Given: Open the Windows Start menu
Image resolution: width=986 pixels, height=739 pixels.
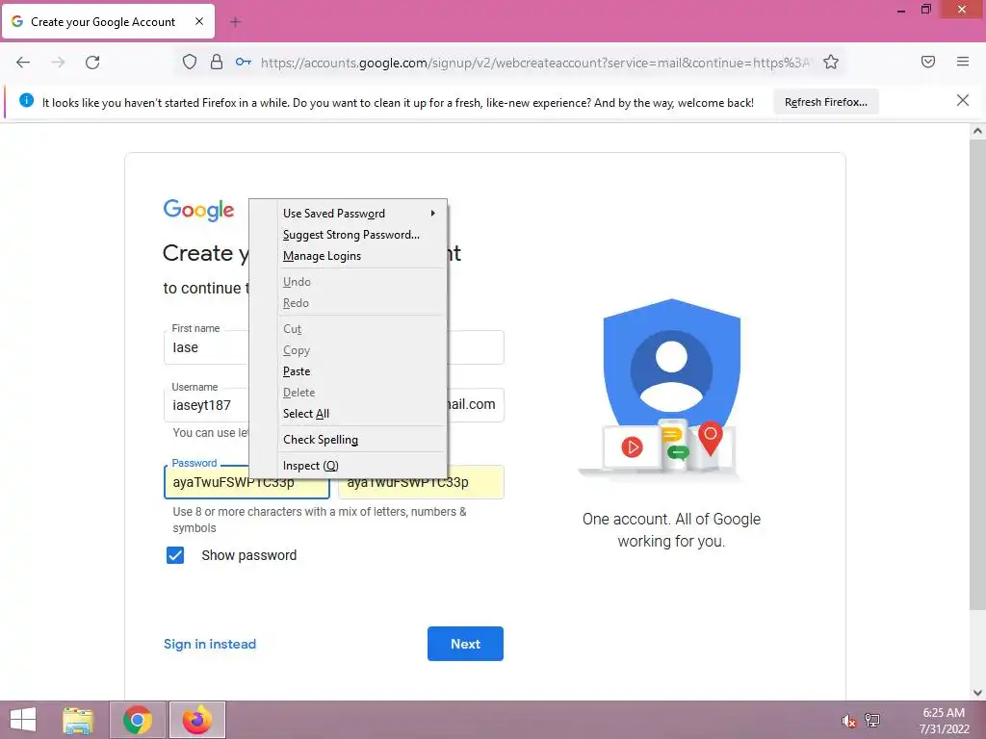Looking at the screenshot, I should [x=23, y=720].
